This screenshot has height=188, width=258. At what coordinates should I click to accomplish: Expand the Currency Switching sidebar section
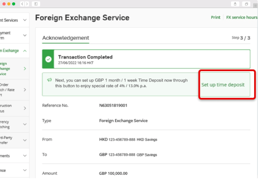tap(25, 124)
